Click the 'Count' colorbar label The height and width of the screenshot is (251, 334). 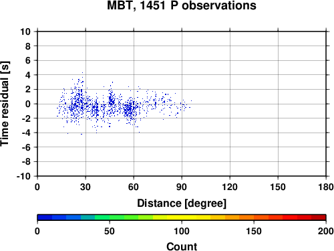[x=182, y=247]
